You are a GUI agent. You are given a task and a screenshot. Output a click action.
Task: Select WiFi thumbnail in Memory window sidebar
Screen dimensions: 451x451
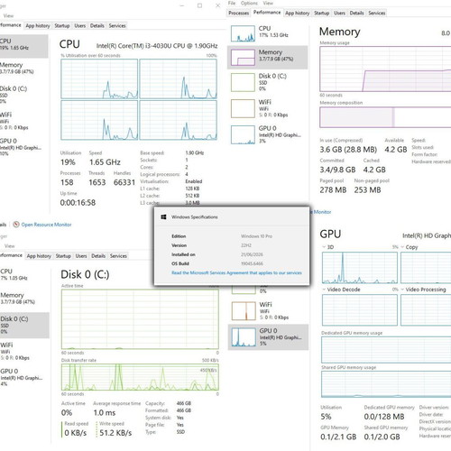pos(243,108)
